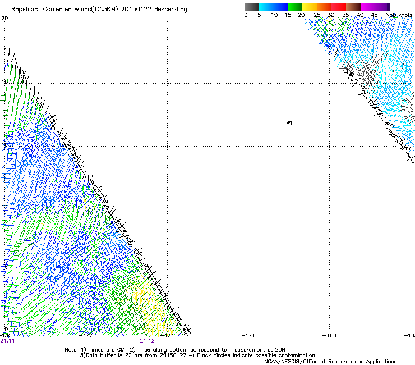Viewport: 415px width, 365px height.
Task: Click the '20' latitude label at top left
Action: point(4,19)
